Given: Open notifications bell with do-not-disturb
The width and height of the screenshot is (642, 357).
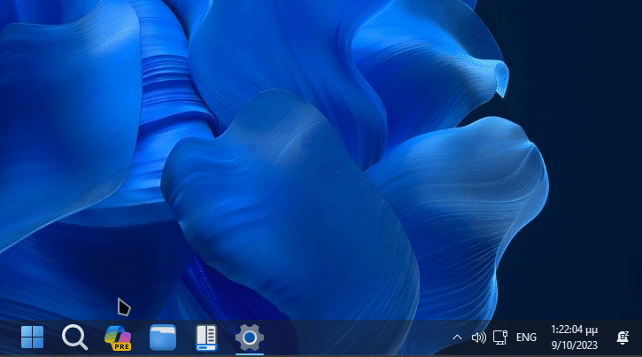Looking at the screenshot, I should pyautogui.click(x=623, y=338).
